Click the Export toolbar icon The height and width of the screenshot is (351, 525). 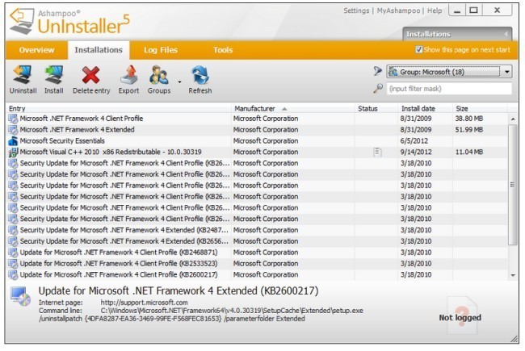point(129,74)
